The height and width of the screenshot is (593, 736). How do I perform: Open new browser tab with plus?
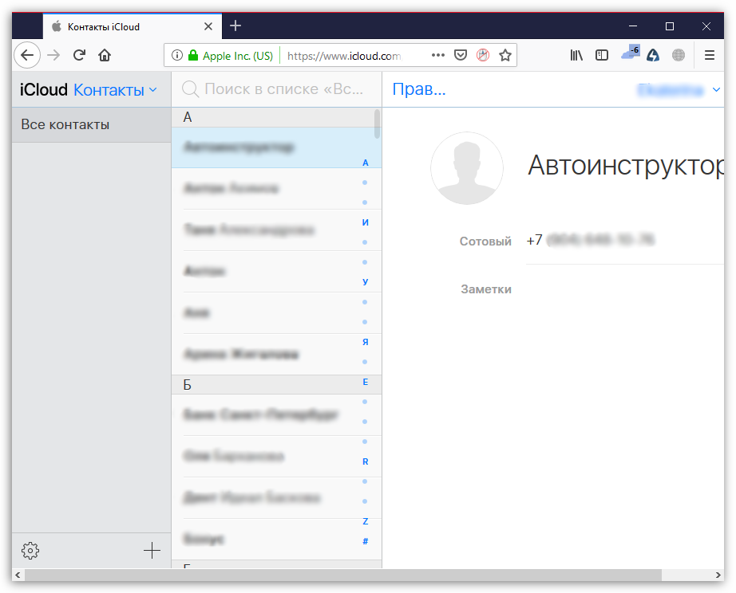[235, 26]
